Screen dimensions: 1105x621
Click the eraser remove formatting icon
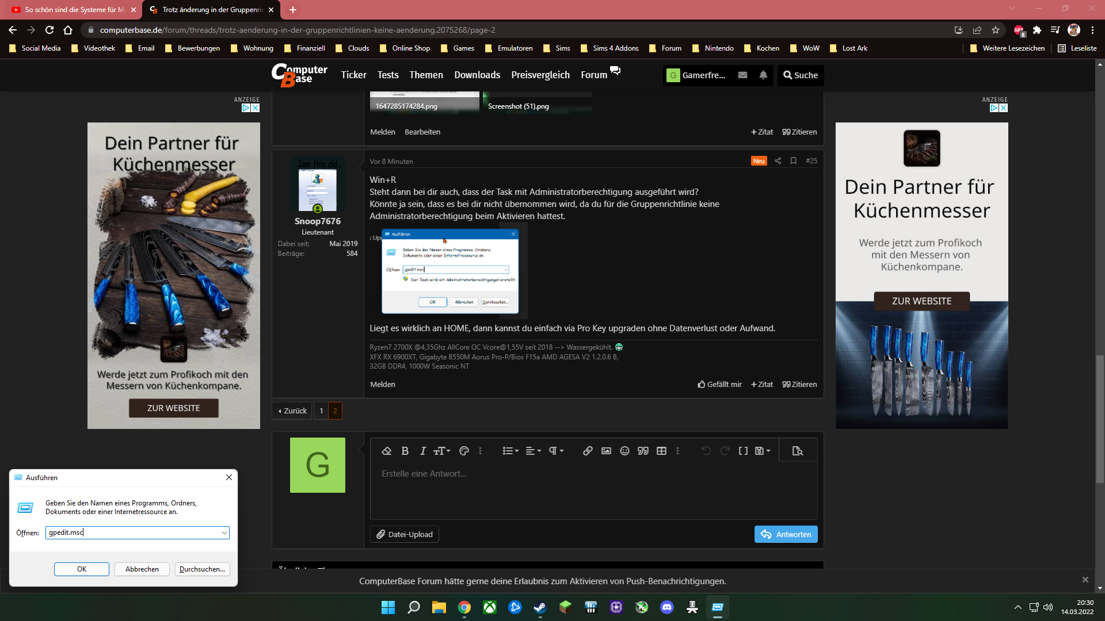point(386,451)
